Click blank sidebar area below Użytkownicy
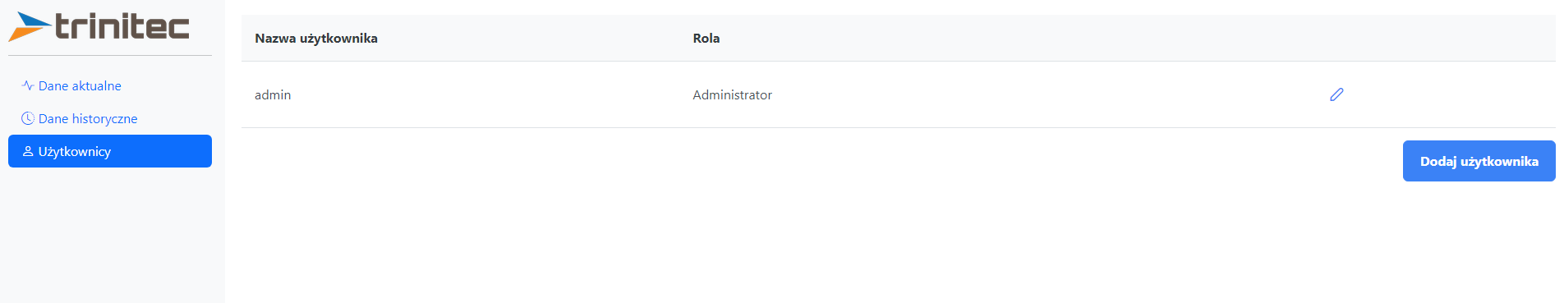The width and height of the screenshot is (1564, 303). pyautogui.click(x=110, y=238)
